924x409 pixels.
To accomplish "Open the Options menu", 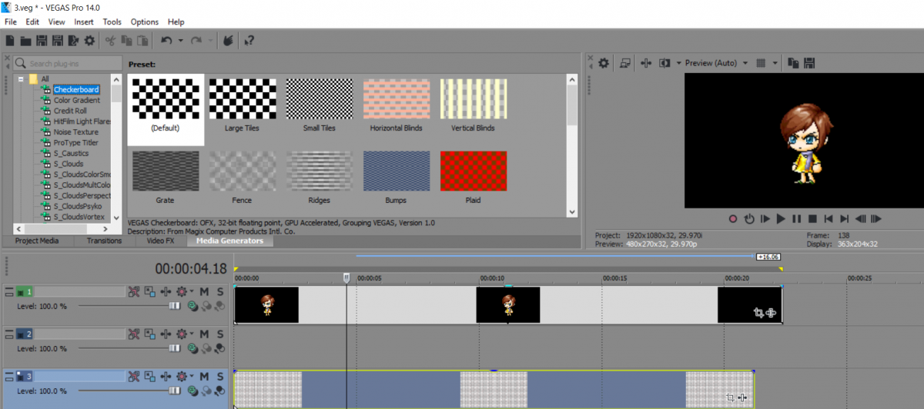I will click(x=144, y=22).
